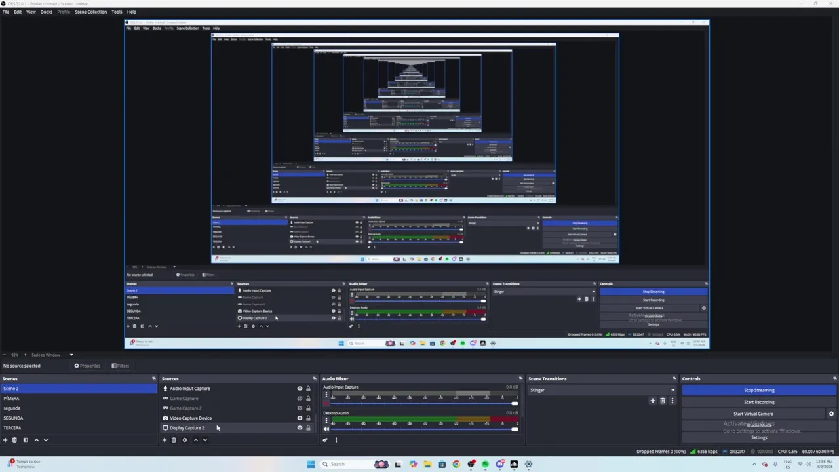This screenshot has width=839, height=472.
Task: Open transition properties three-dot icon
Action: (672, 401)
